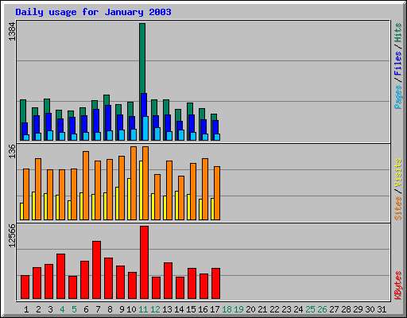
Task: Click green day 19 axis label
Action: pos(238,309)
